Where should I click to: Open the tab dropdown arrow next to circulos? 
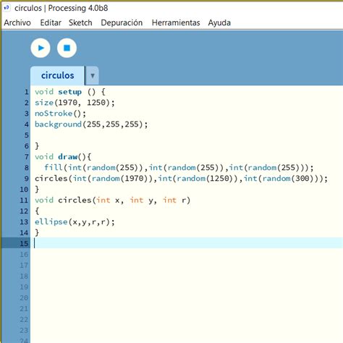click(93, 76)
